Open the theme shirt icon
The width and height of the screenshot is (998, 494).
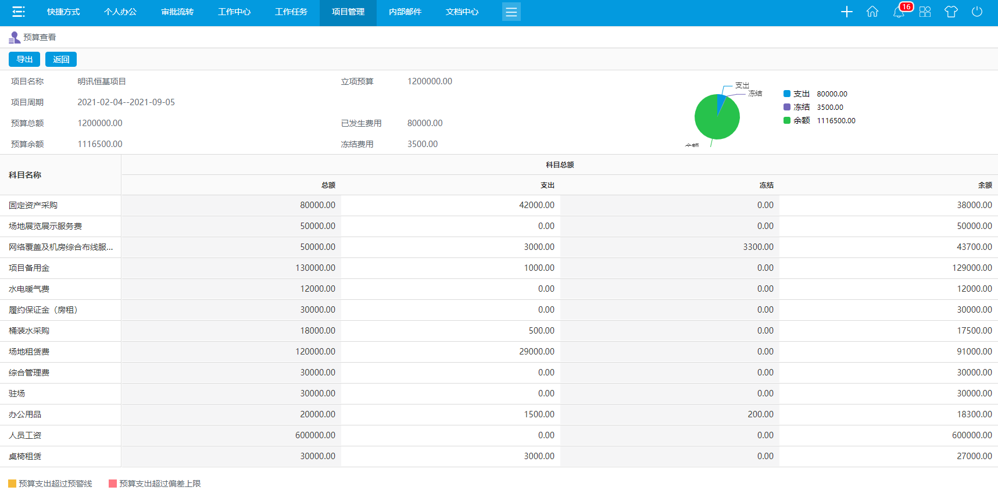(951, 12)
